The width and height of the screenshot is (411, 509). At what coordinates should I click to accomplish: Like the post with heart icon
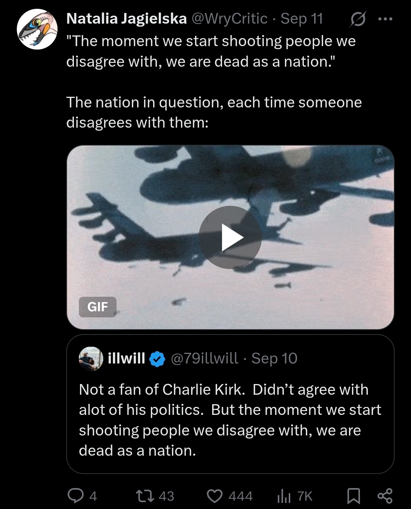pyautogui.click(x=214, y=496)
